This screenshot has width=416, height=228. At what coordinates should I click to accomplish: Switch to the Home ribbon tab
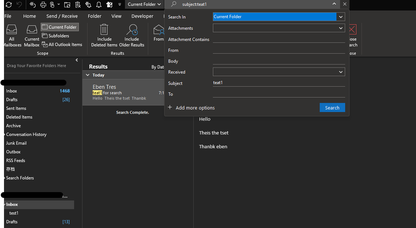point(29,16)
